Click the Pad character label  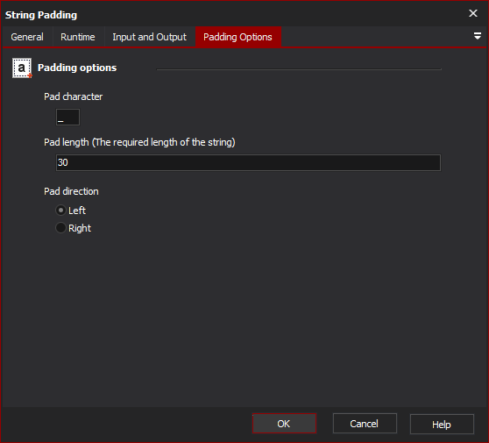[74, 96]
